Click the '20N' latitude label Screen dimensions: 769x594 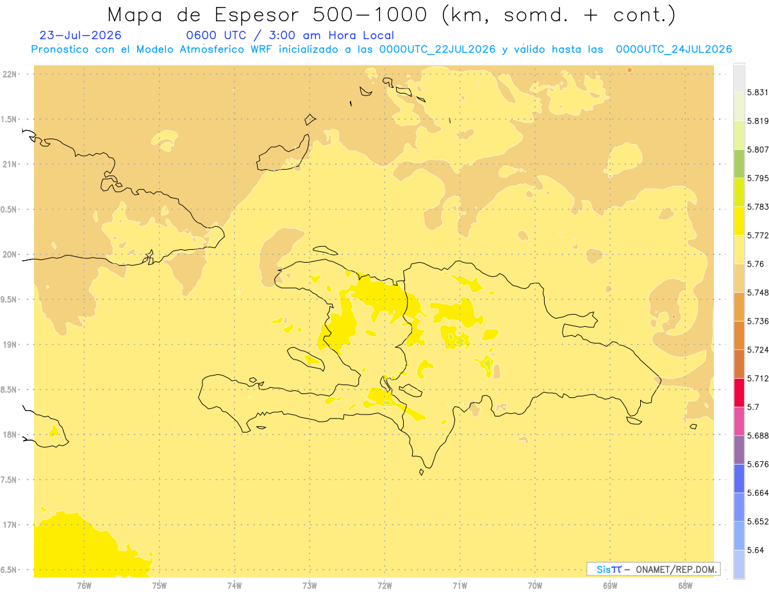(11, 254)
